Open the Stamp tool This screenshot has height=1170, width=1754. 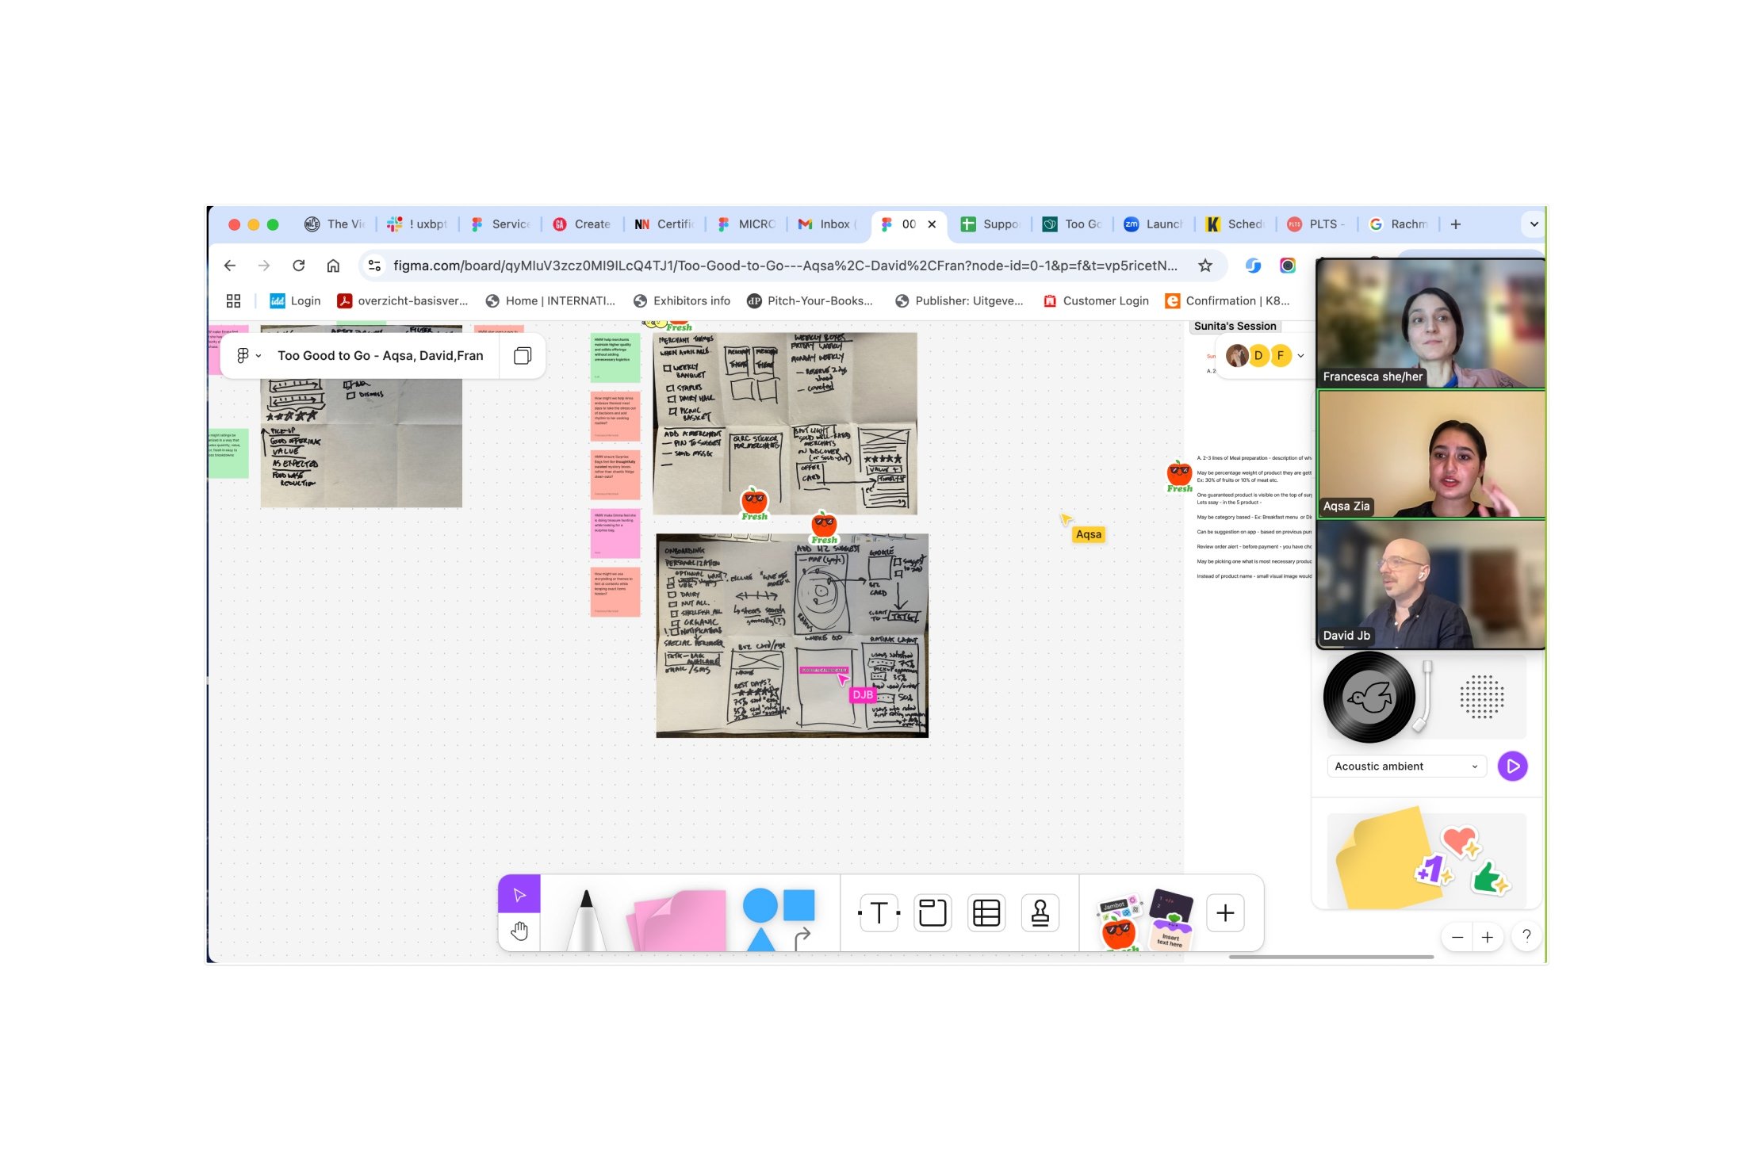coord(1040,913)
